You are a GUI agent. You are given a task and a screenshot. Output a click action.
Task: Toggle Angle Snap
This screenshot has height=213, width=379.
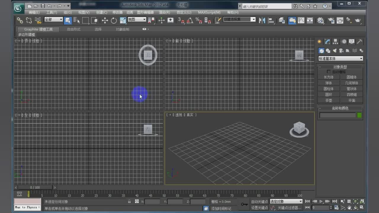190,20
